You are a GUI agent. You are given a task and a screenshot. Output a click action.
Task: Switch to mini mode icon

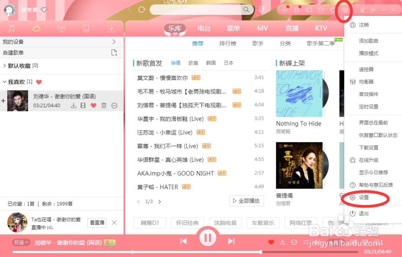click(x=362, y=10)
